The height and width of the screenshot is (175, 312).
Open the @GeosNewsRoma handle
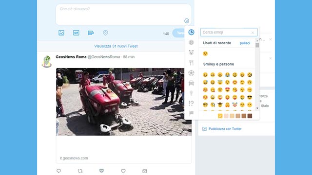tap(104, 57)
